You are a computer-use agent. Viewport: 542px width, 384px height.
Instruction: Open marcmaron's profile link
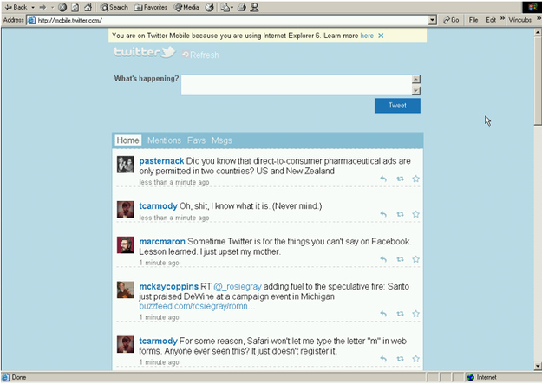pyautogui.click(x=162, y=241)
